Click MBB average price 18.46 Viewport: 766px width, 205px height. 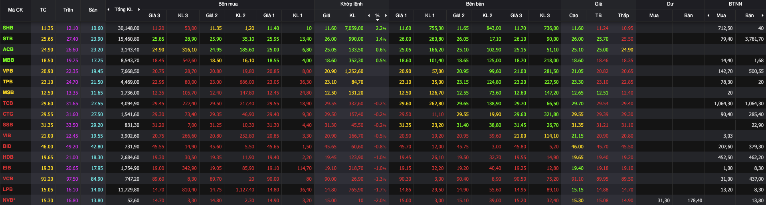[x=602, y=61]
